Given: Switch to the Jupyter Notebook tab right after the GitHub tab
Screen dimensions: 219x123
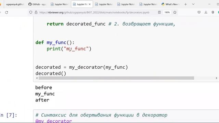Looking at the screenshot, I should (x=60, y=4).
